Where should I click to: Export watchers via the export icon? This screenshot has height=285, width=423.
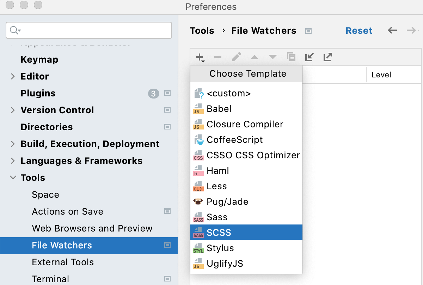pyautogui.click(x=327, y=57)
